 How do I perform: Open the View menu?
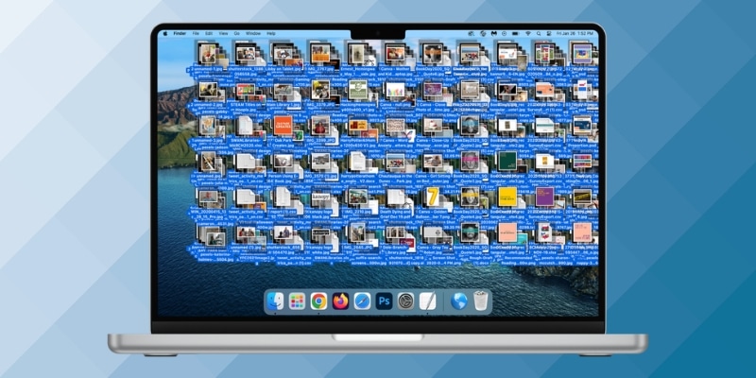click(x=223, y=34)
